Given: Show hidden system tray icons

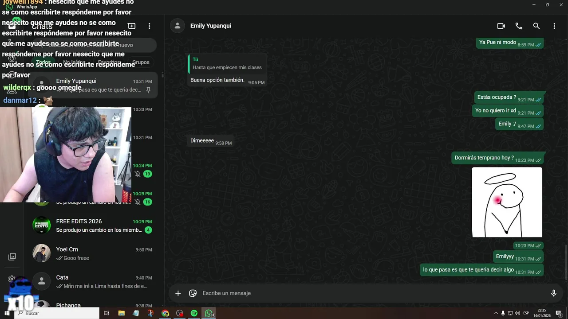Looking at the screenshot, I should 496,313.
